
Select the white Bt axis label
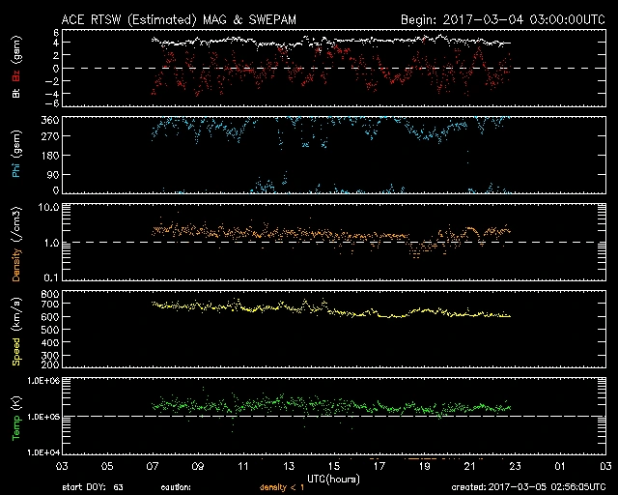click(x=15, y=93)
